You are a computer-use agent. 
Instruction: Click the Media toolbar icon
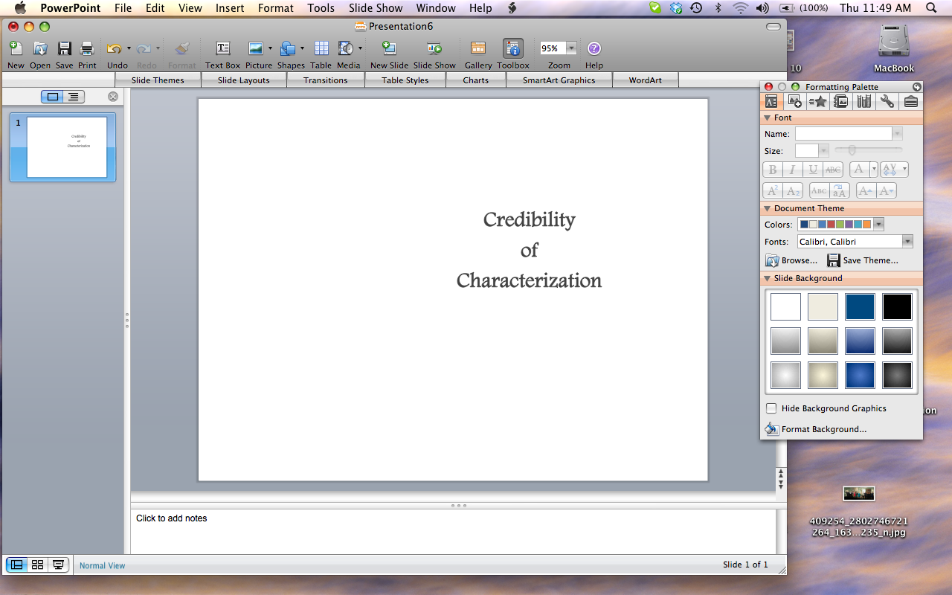(x=346, y=48)
